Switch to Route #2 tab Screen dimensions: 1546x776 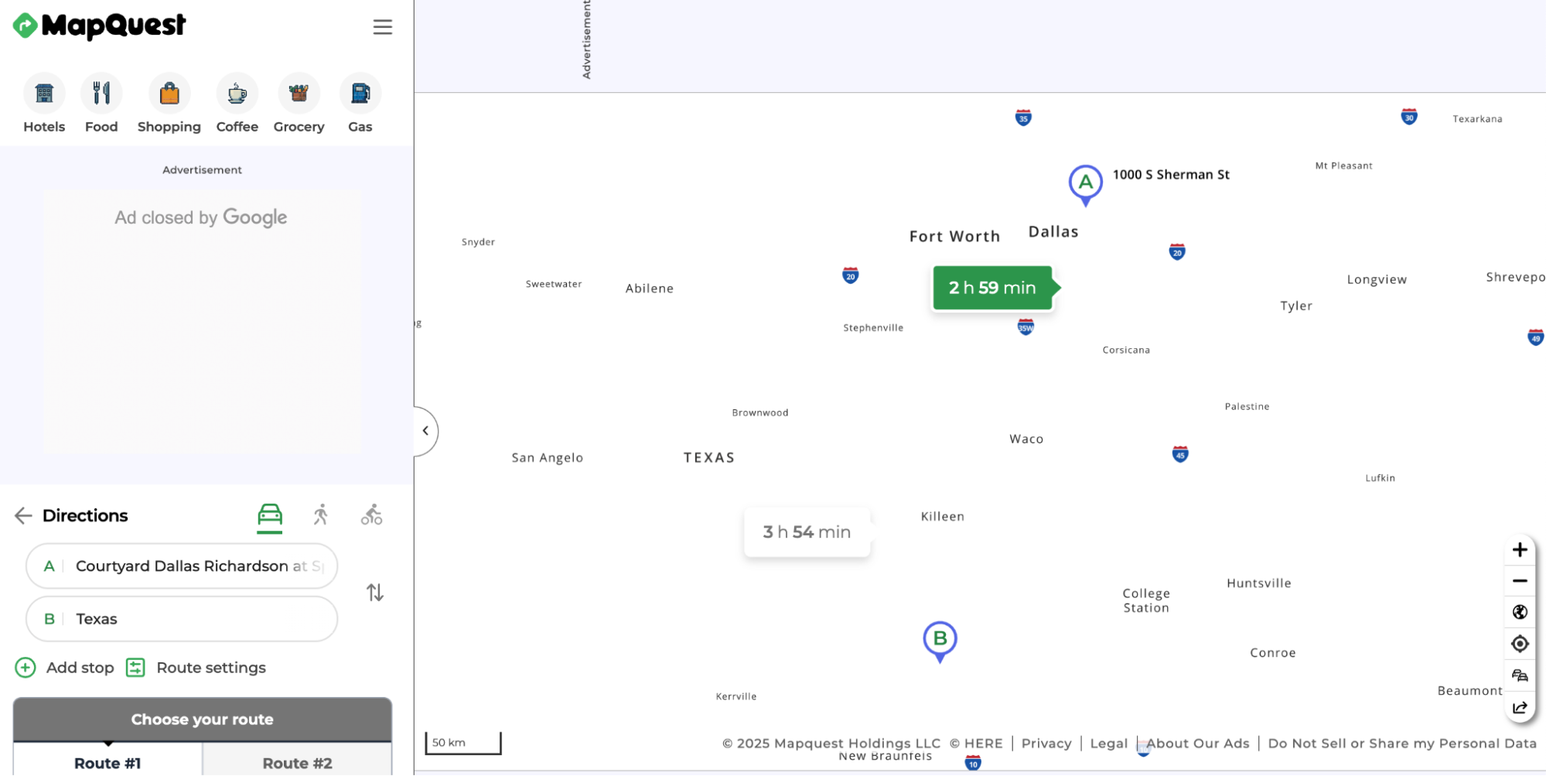(x=297, y=762)
